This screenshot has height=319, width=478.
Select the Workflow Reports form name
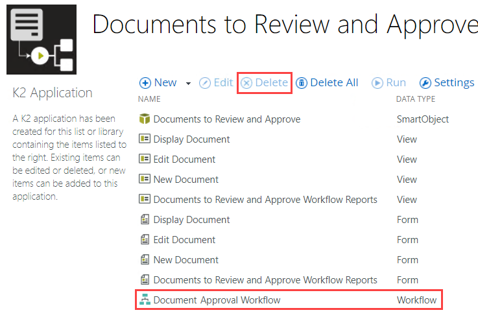(x=265, y=280)
